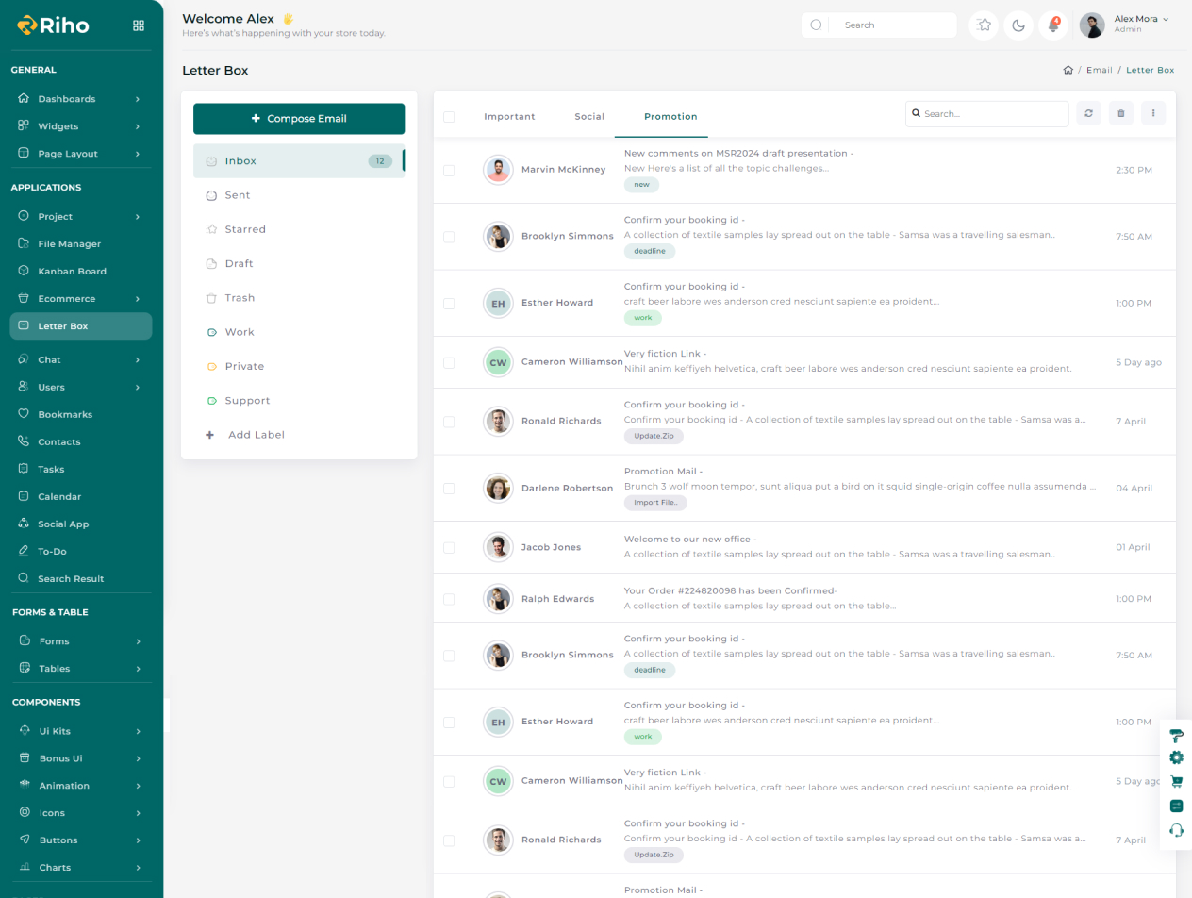
Task: Open the shopping cart icon on the right edge
Action: [1176, 781]
